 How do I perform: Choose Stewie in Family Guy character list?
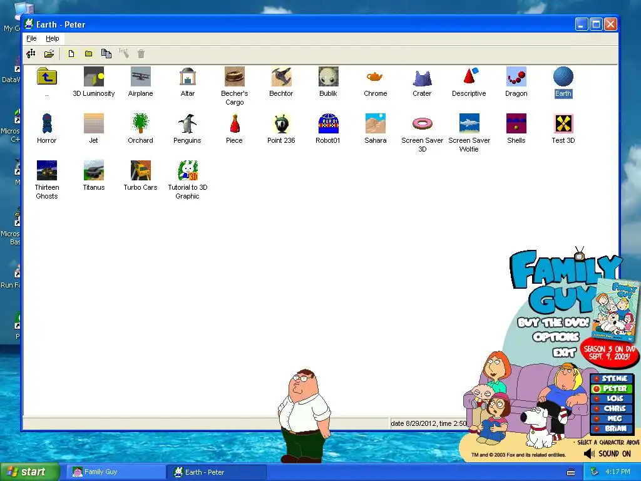611,378
